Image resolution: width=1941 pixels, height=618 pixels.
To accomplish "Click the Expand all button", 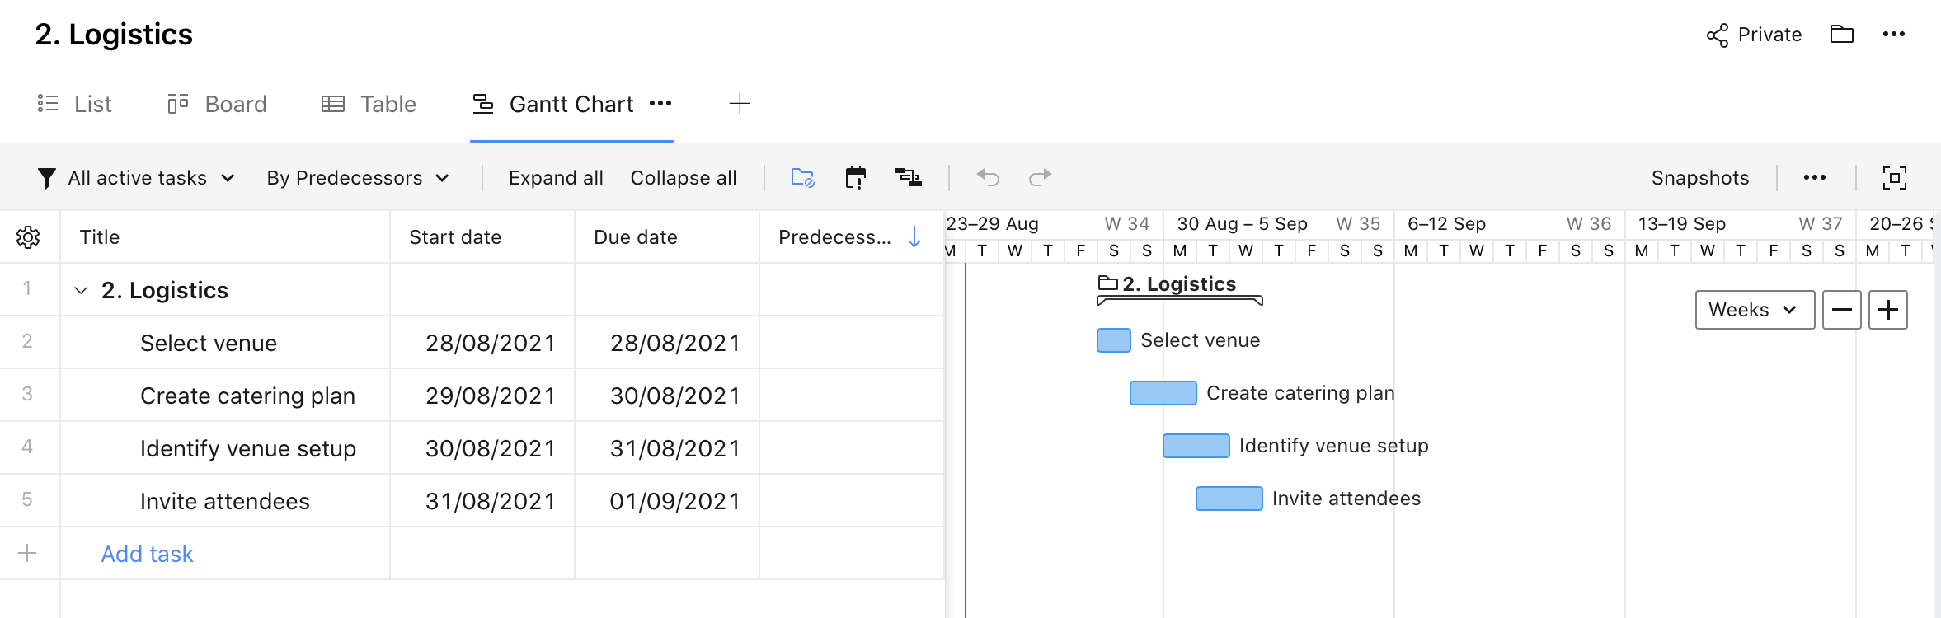I will [556, 178].
